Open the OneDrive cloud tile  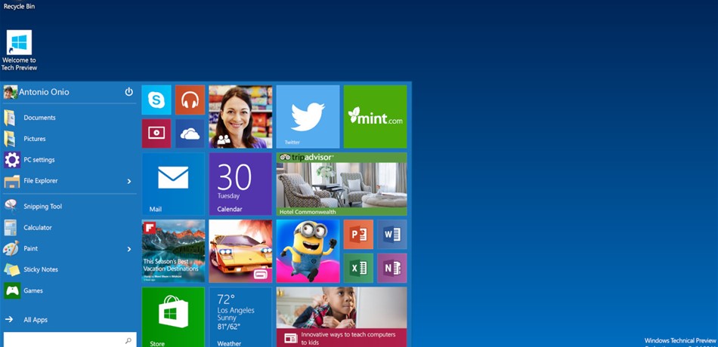pos(190,134)
